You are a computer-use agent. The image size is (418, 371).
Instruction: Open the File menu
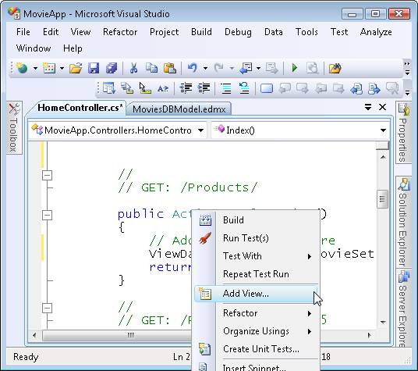23,32
